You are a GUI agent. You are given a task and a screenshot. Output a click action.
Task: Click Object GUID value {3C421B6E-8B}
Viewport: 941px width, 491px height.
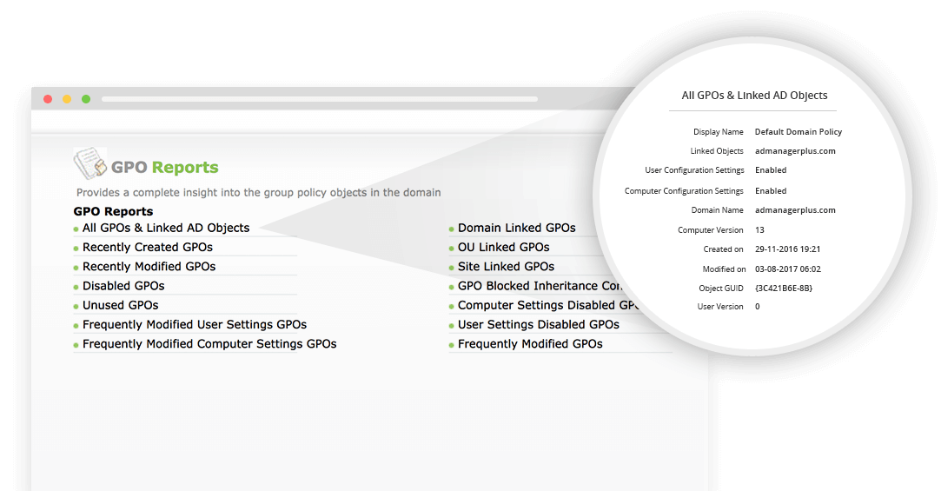tap(784, 289)
